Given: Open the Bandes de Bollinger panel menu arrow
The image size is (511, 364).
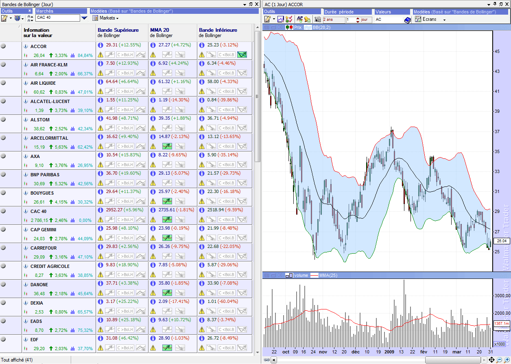Looking at the screenshot, I should (245, 4).
